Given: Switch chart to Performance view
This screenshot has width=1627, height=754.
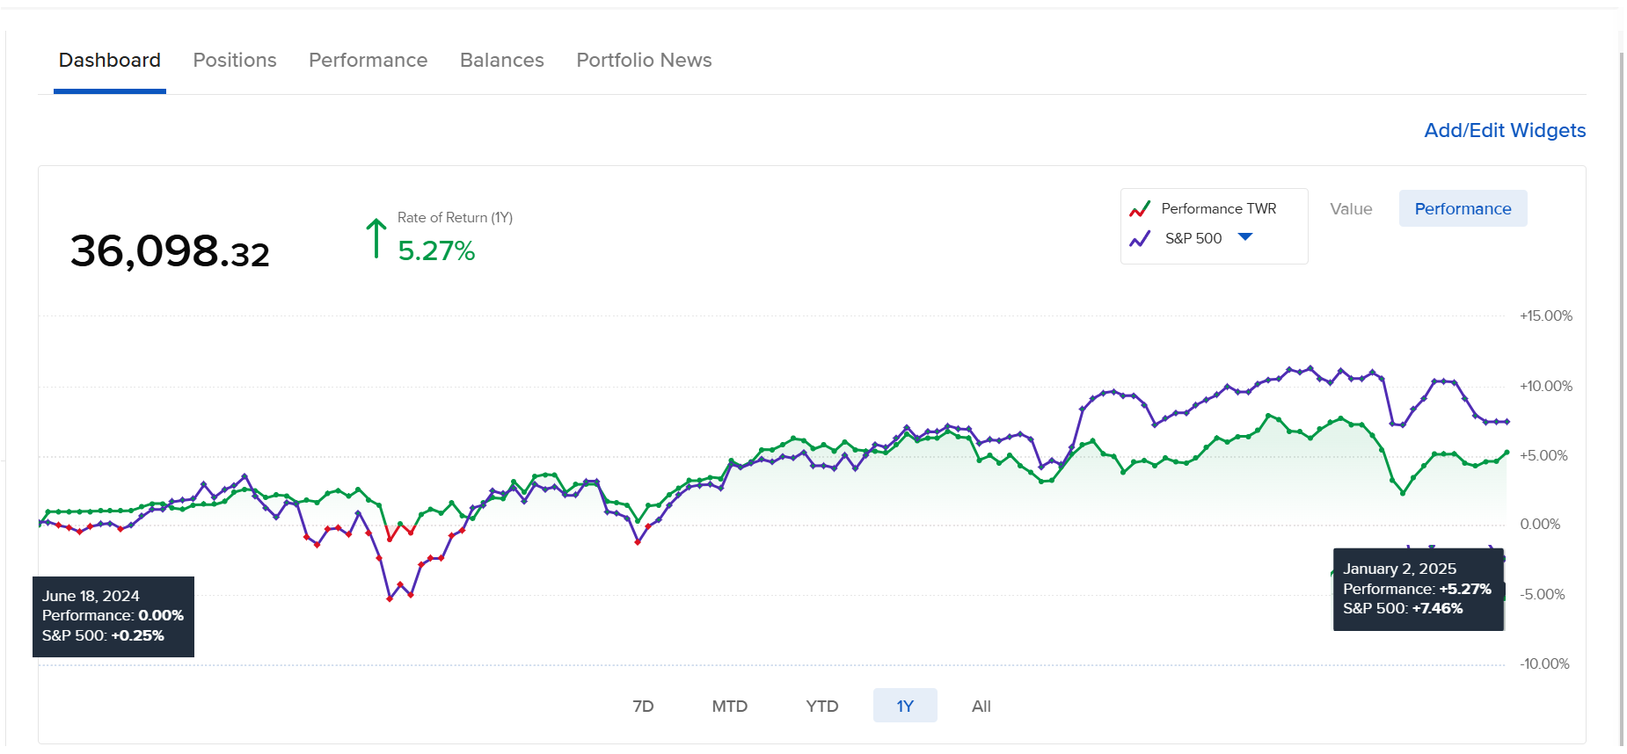Looking at the screenshot, I should point(1462,209).
